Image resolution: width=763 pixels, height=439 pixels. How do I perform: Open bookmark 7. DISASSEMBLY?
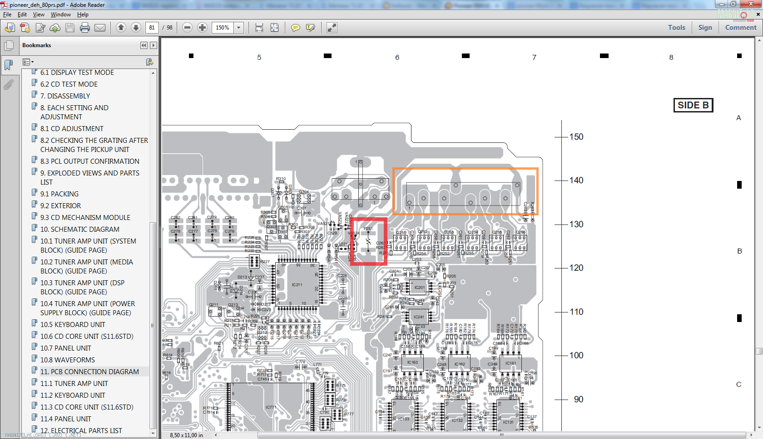[65, 96]
